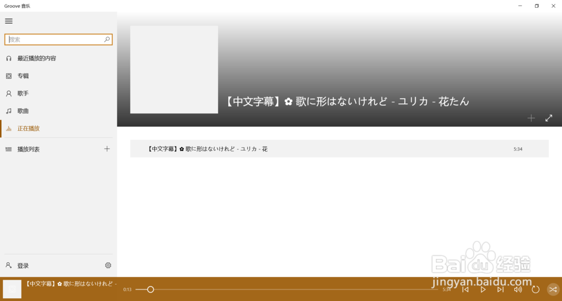This screenshot has width=562, height=301.
Task: Click person icon beside 歌手
Action: 8,94
